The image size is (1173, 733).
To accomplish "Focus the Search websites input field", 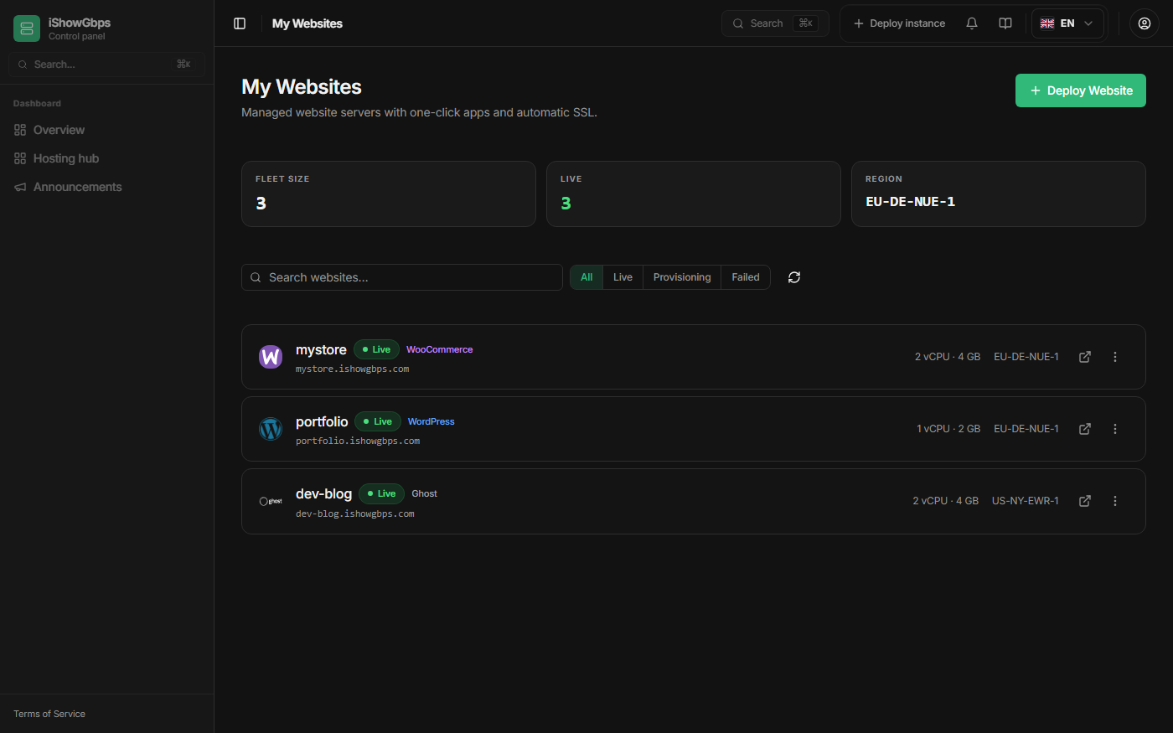I will click(402, 277).
